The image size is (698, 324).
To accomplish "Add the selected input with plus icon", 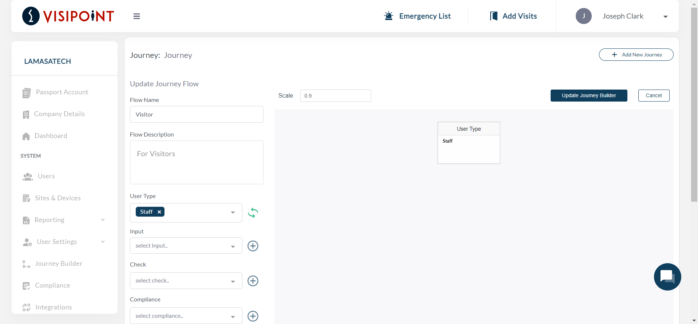I will [x=253, y=246].
